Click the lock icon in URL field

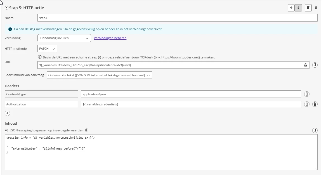pos(306,65)
